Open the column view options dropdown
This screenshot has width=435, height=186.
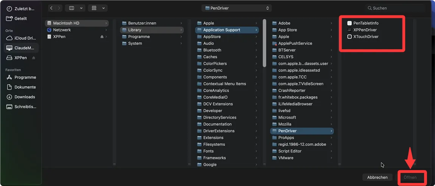point(81,8)
